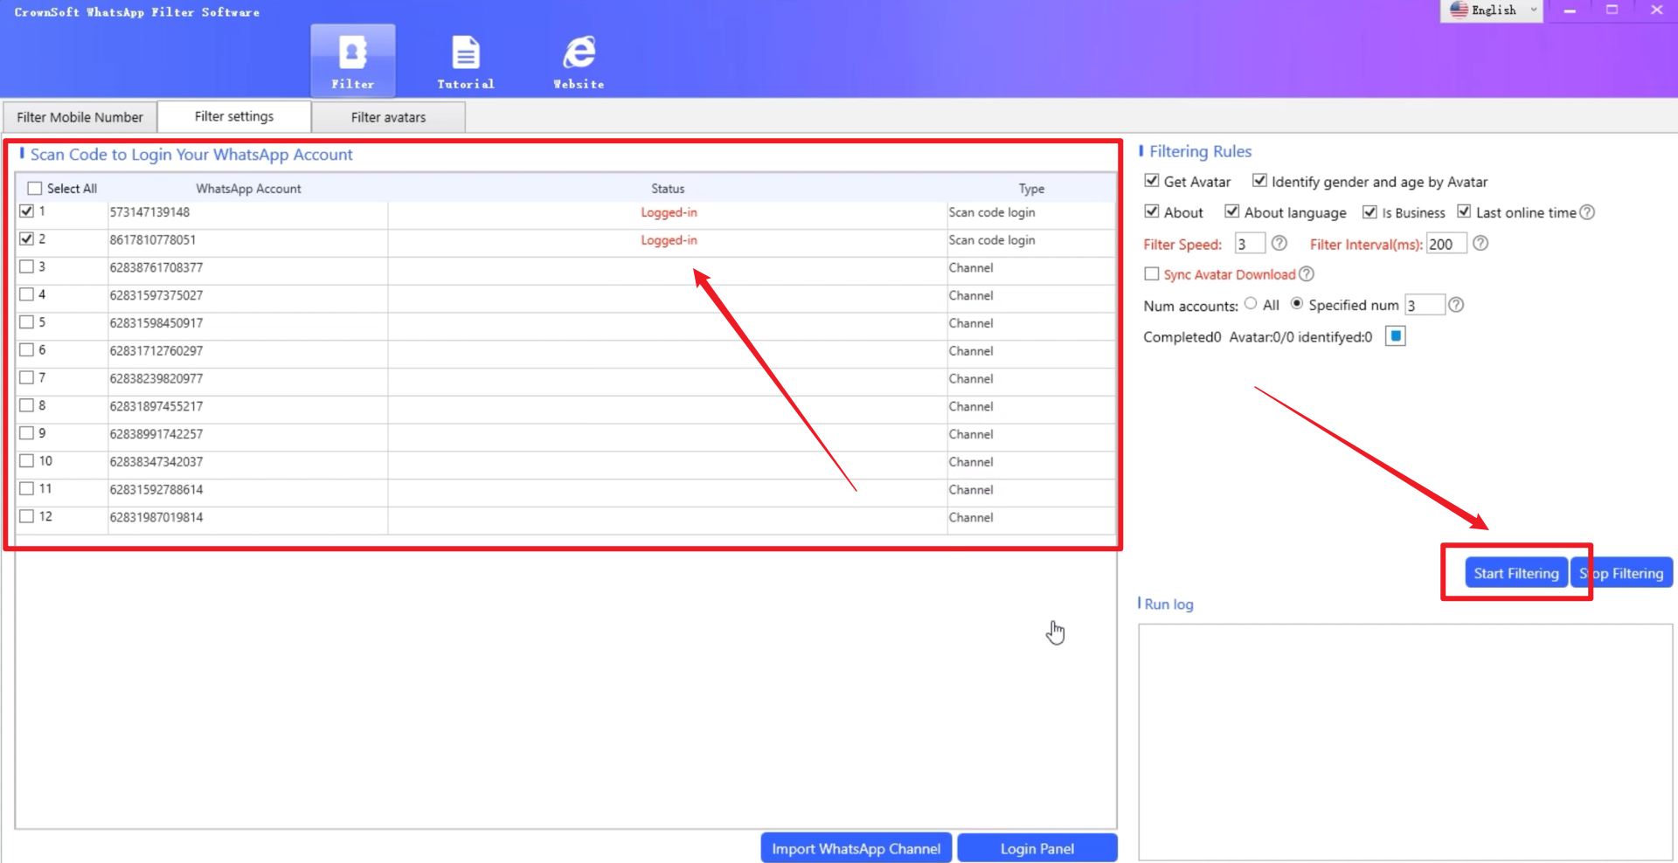Toggle the About language checkbox
The height and width of the screenshot is (863, 1678).
(x=1232, y=211)
